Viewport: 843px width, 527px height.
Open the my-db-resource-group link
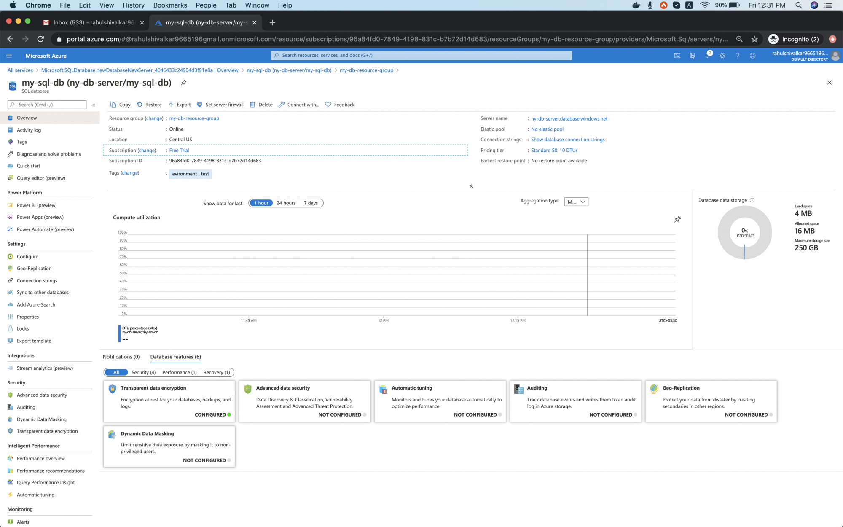click(x=194, y=118)
